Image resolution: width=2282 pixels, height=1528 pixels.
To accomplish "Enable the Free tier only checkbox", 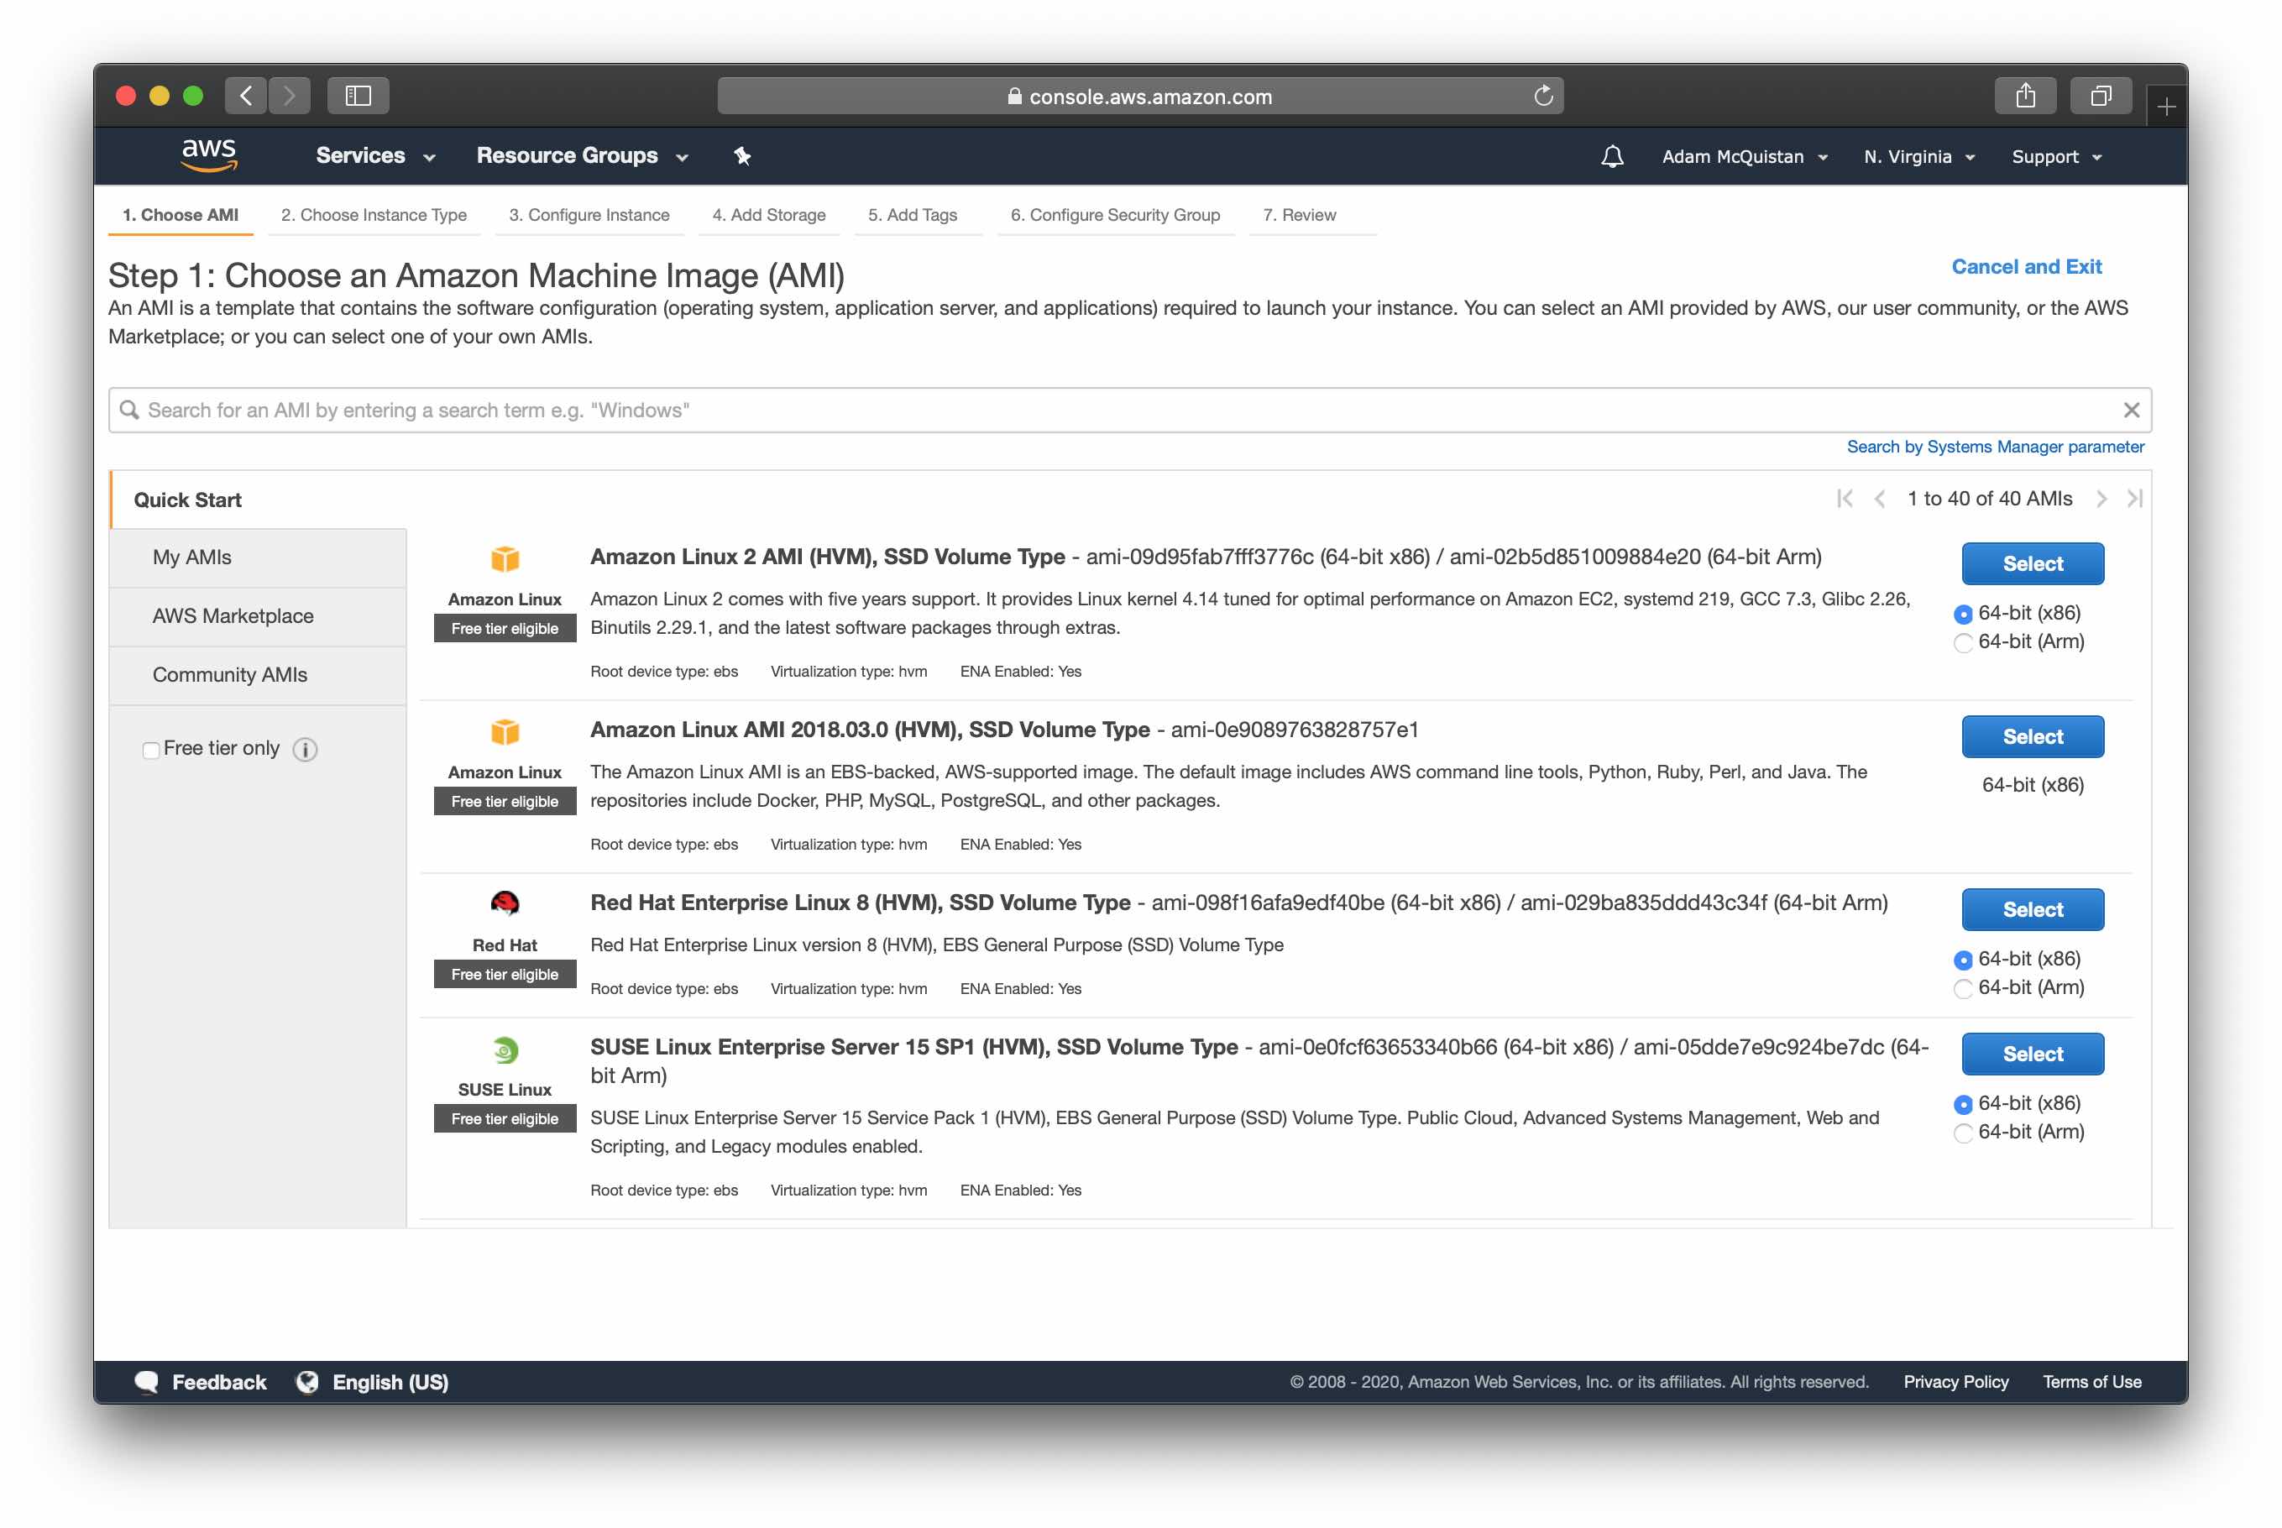I will coord(151,750).
